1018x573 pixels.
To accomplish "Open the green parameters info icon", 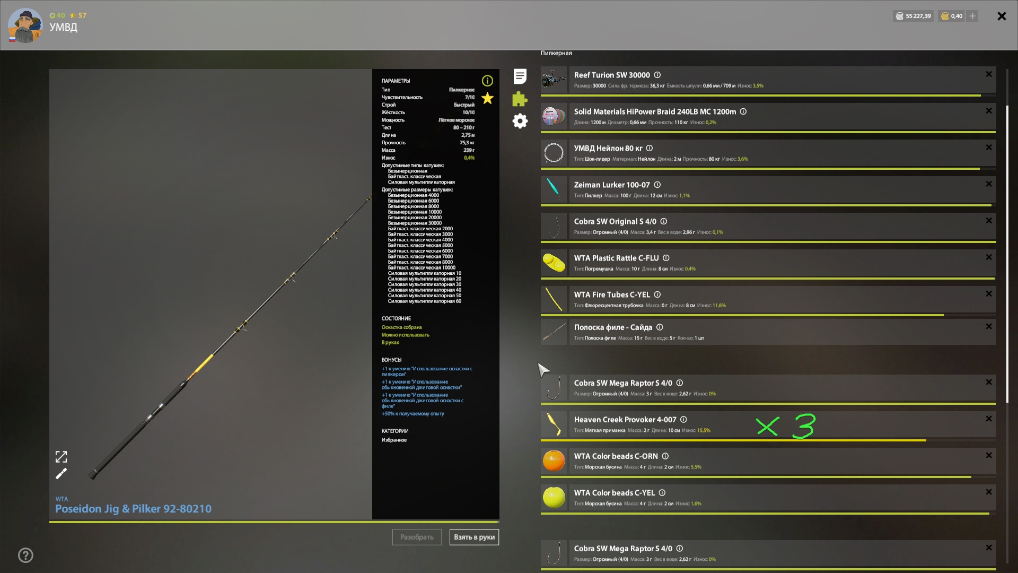I will pyautogui.click(x=487, y=81).
